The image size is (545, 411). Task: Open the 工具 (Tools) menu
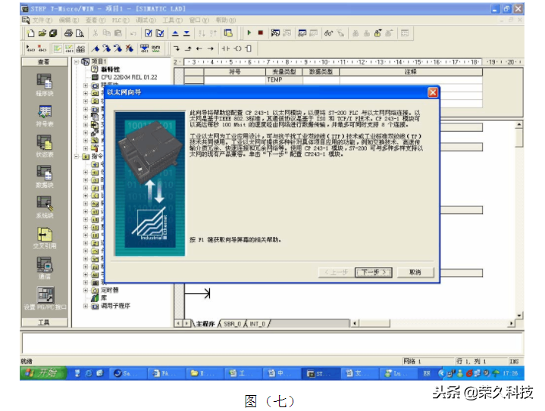point(172,20)
